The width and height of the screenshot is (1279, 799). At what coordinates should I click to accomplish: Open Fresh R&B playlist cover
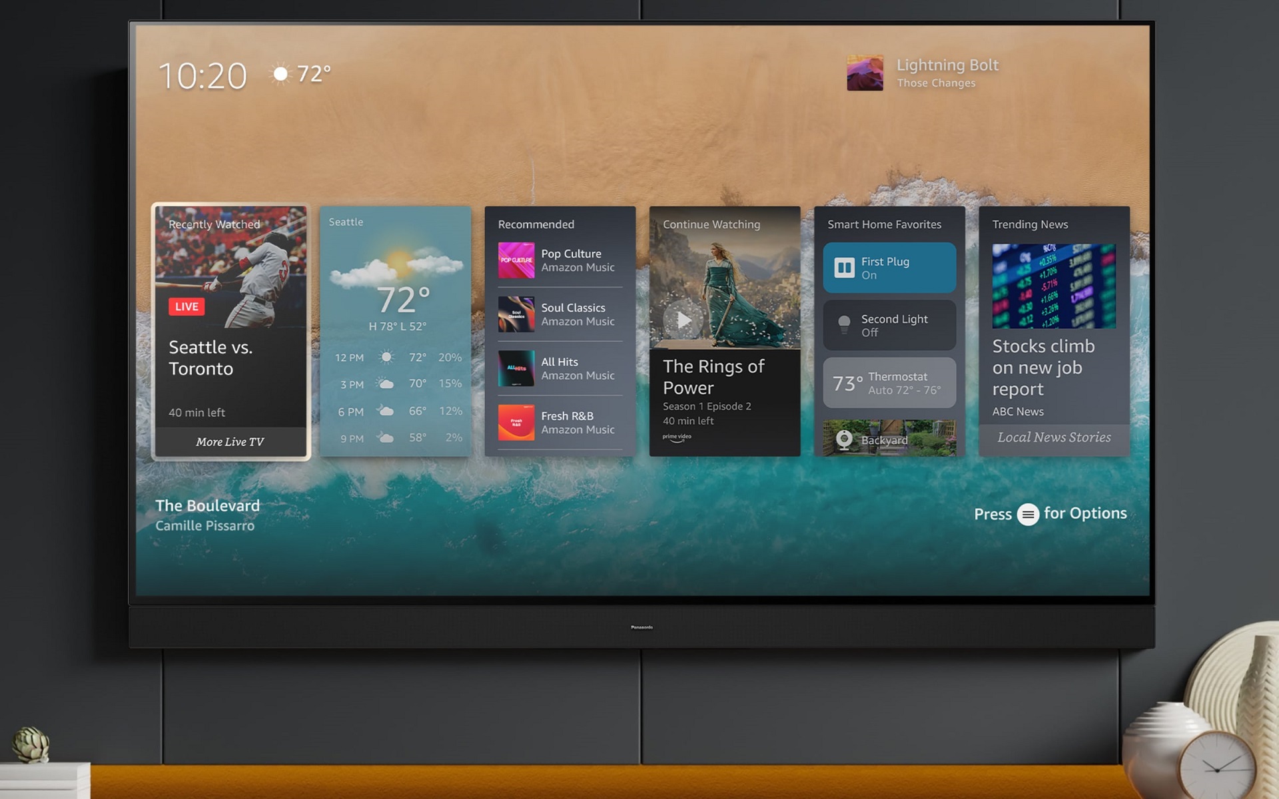pos(516,422)
